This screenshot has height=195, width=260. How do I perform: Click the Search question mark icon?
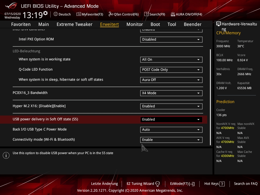click(147, 14)
